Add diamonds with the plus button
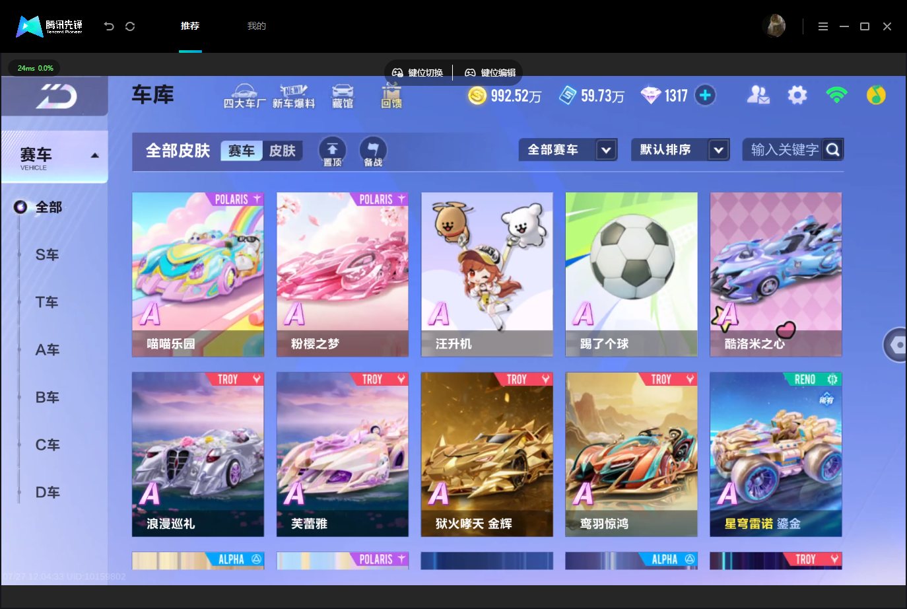This screenshot has height=609, width=907. pyautogui.click(x=705, y=95)
